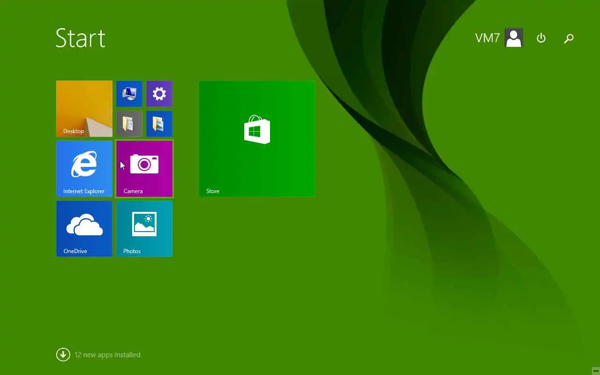Click the "12 new apps installed" text
The width and height of the screenshot is (600, 375).
click(107, 355)
